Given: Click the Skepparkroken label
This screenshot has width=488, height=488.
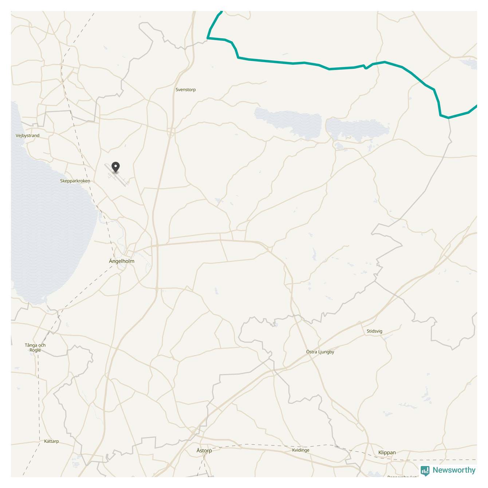Looking at the screenshot, I should tap(75, 181).
